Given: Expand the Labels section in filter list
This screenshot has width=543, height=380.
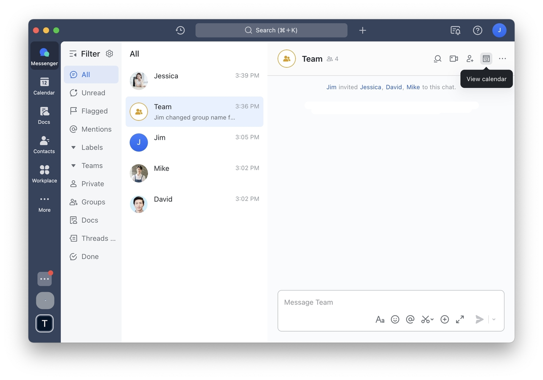Looking at the screenshot, I should click(73, 147).
